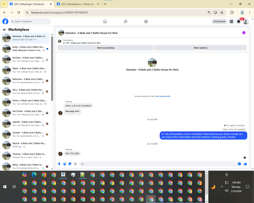Close the Marketplace browser tab

tap(98, 4)
